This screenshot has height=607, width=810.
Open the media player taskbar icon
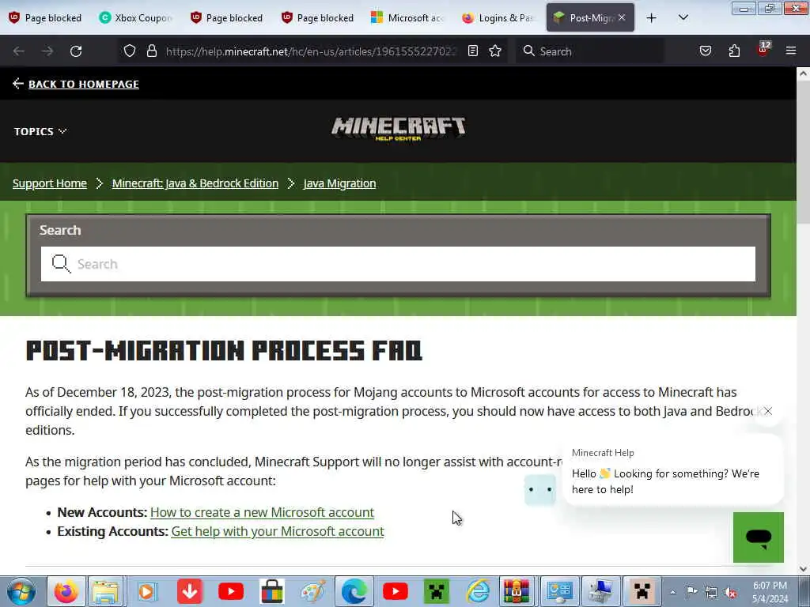[x=146, y=591]
